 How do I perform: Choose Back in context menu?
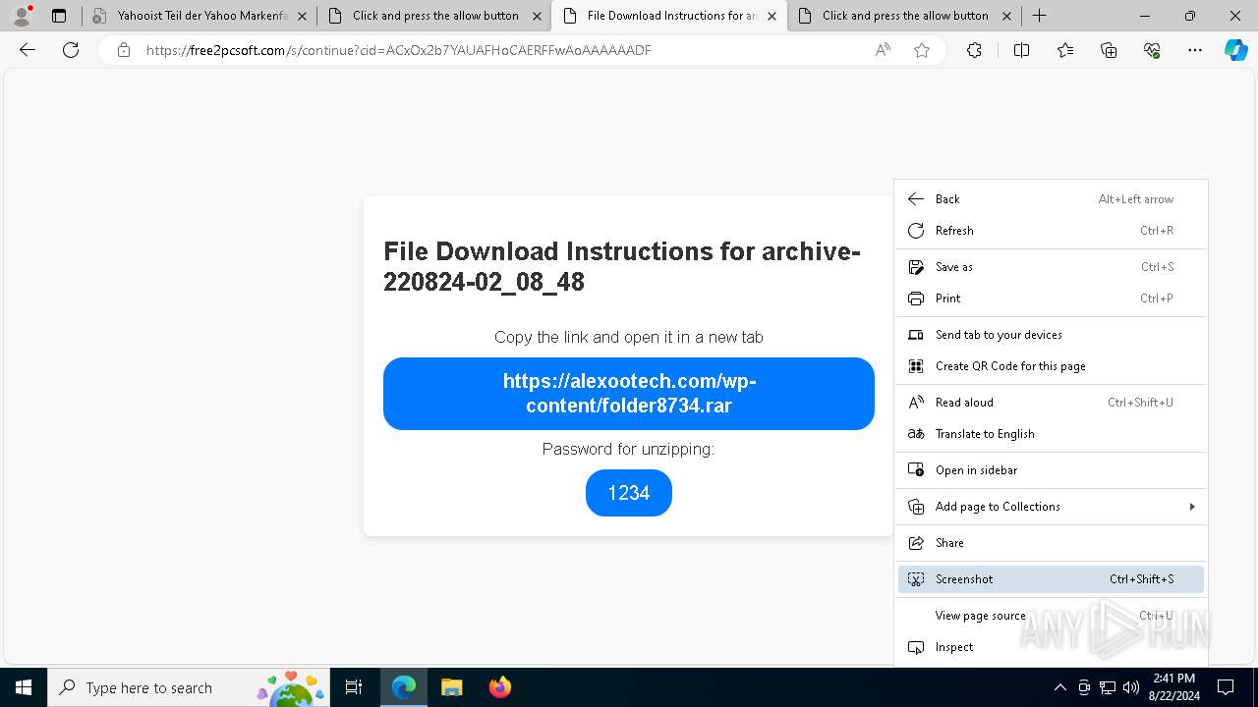(x=1051, y=199)
